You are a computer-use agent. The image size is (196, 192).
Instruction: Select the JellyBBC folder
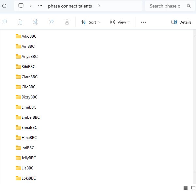(x=26, y=158)
